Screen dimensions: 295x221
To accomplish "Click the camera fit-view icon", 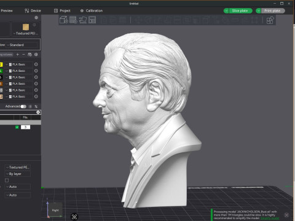I will (x=74, y=217).
